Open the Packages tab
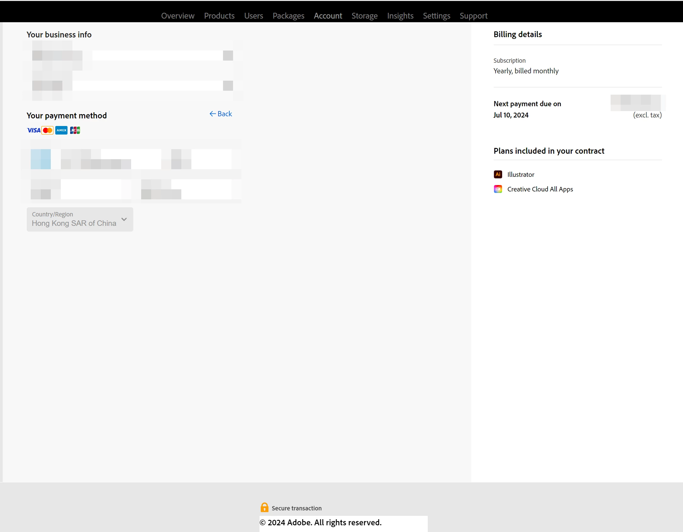The width and height of the screenshot is (683, 532). (288, 16)
